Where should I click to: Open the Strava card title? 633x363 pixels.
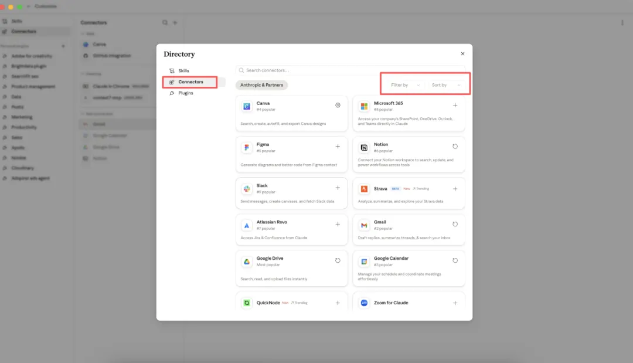[x=380, y=189]
